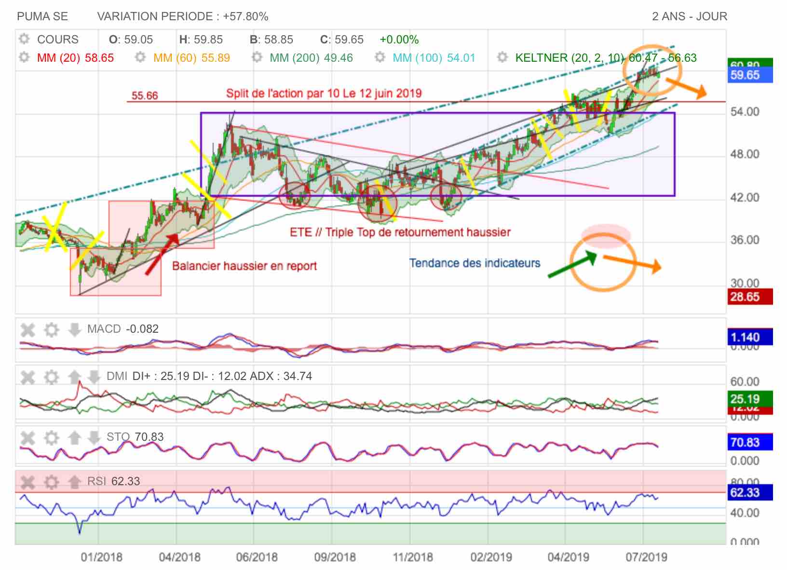The width and height of the screenshot is (787, 570).
Task: Click the MM (20) 58.65 label
Action: pos(75,58)
